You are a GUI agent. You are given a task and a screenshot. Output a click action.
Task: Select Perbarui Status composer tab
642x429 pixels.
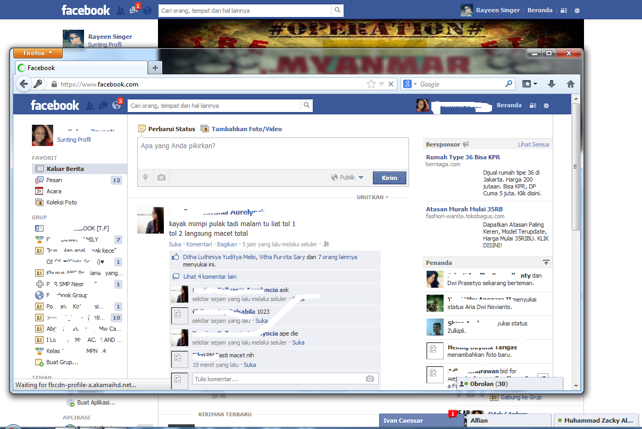point(166,129)
